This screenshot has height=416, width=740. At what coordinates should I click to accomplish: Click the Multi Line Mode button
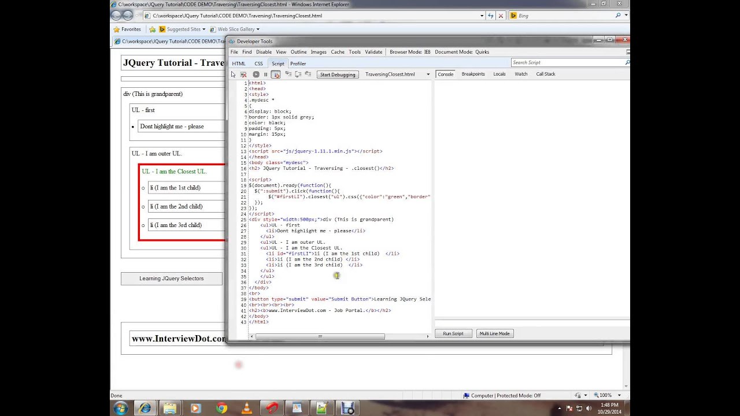495,333
